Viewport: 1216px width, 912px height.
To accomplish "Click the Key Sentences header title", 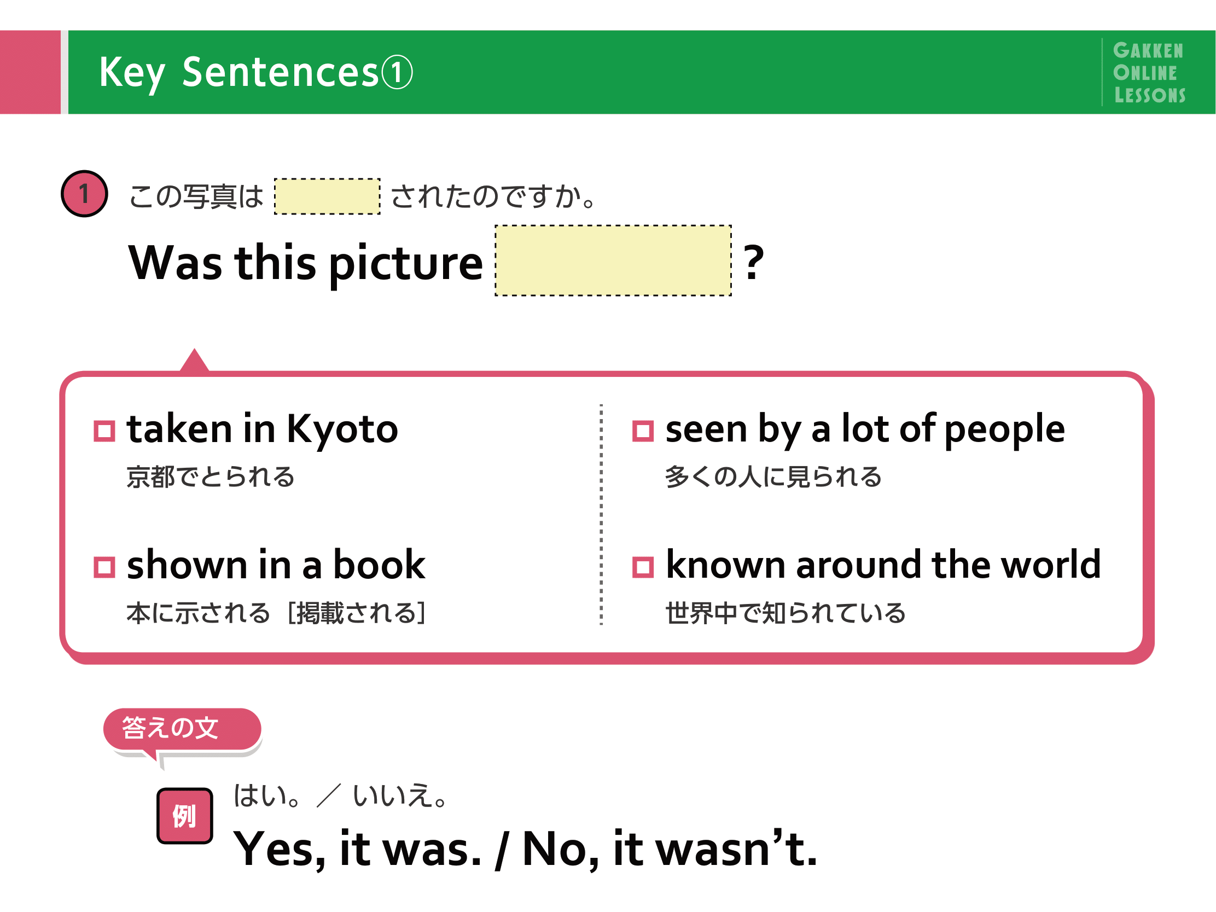I will click(x=255, y=73).
